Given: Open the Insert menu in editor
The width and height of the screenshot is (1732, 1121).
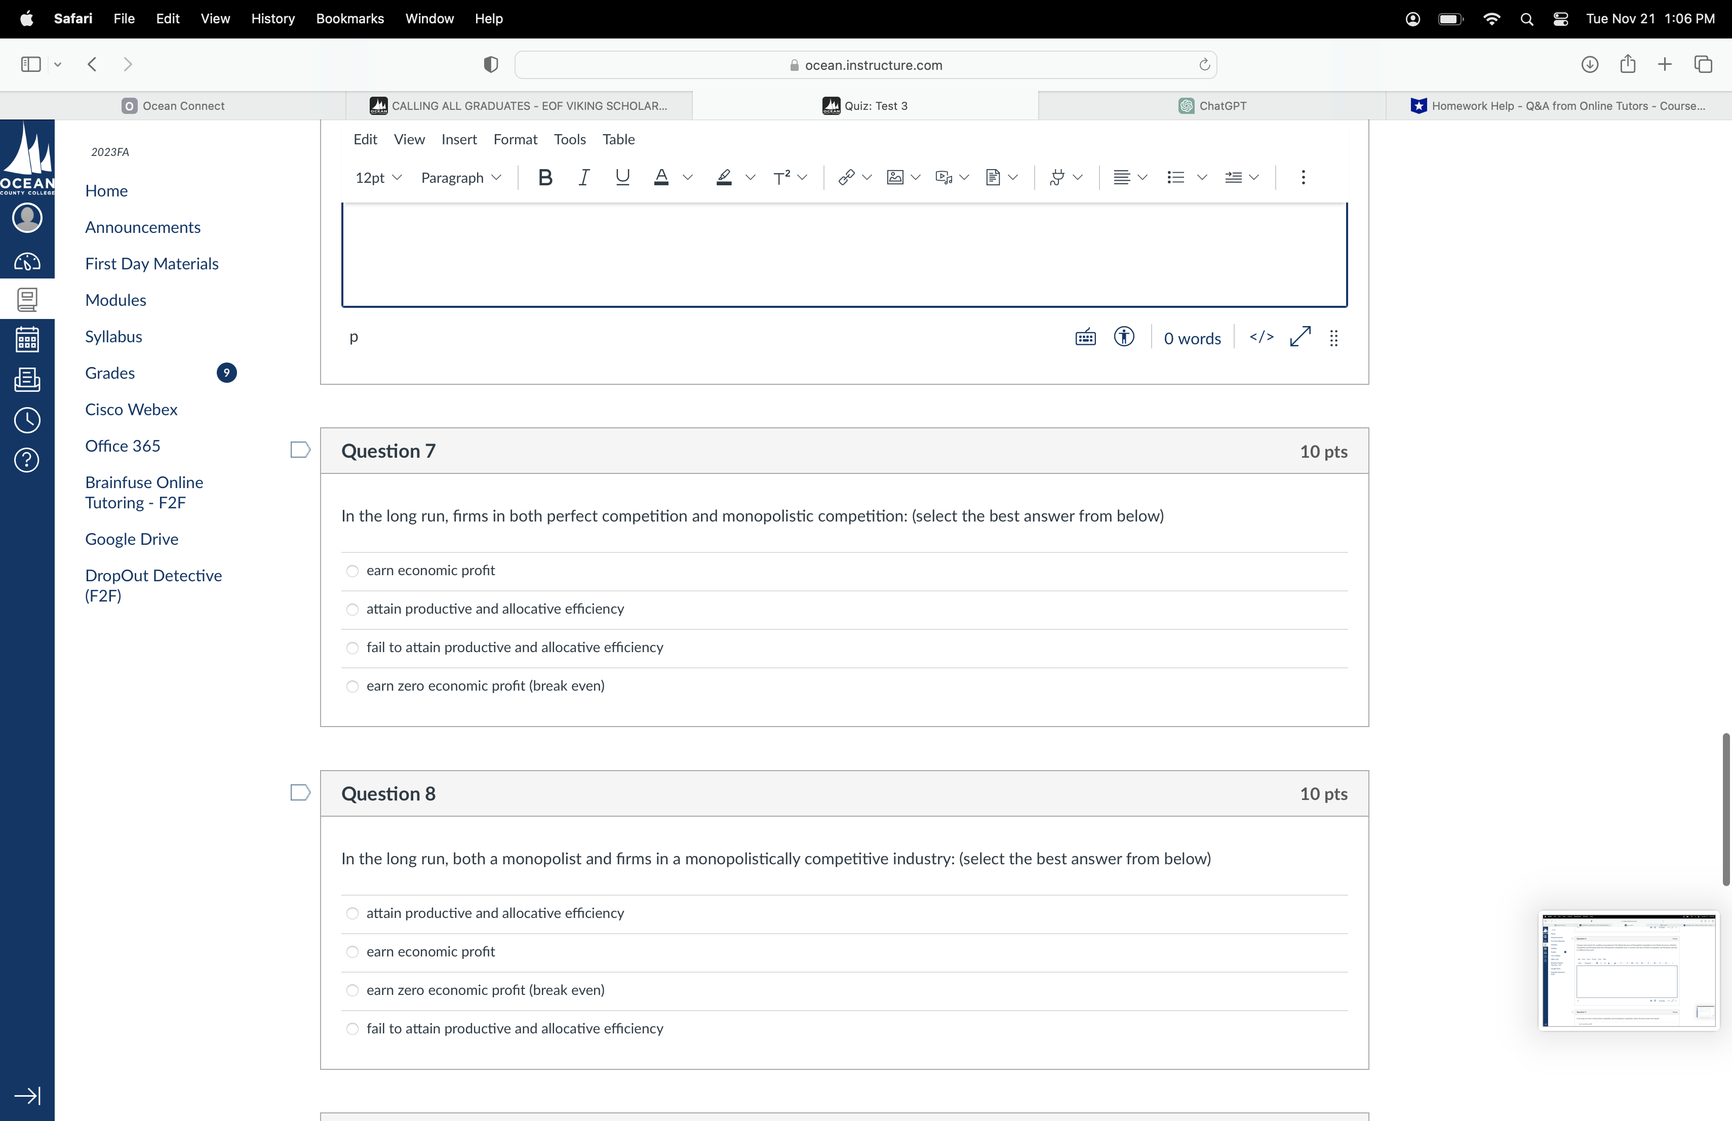Looking at the screenshot, I should (458, 139).
